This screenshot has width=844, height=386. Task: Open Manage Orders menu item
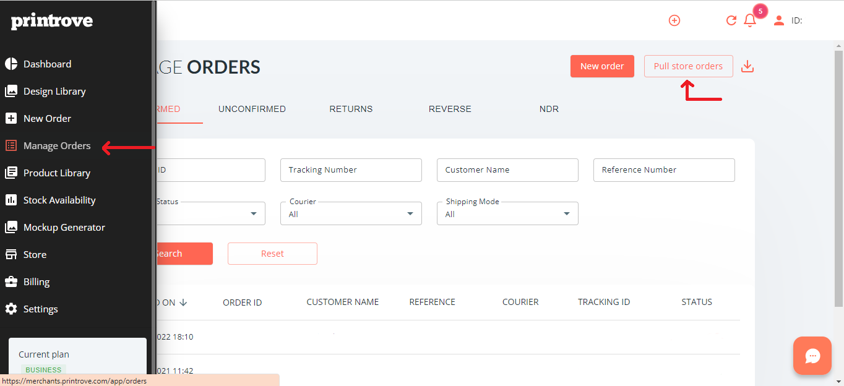pos(57,145)
